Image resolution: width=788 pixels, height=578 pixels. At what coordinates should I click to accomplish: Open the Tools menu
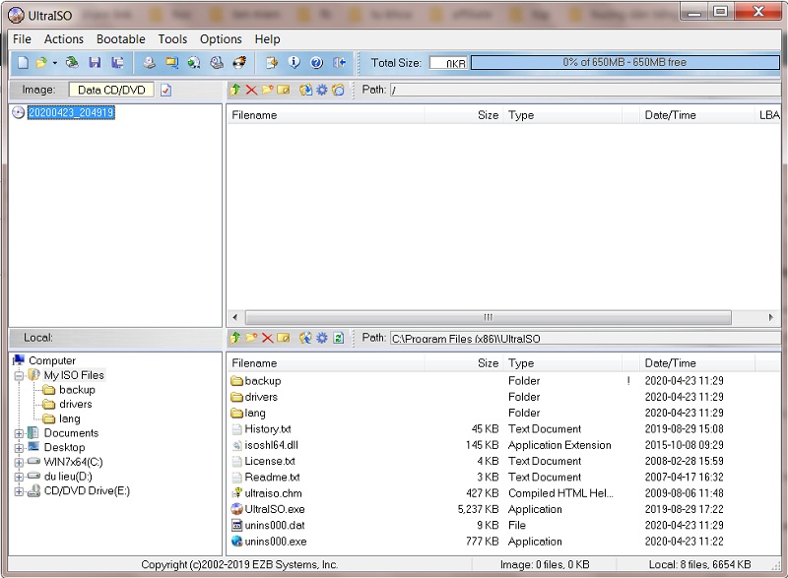pyautogui.click(x=172, y=39)
